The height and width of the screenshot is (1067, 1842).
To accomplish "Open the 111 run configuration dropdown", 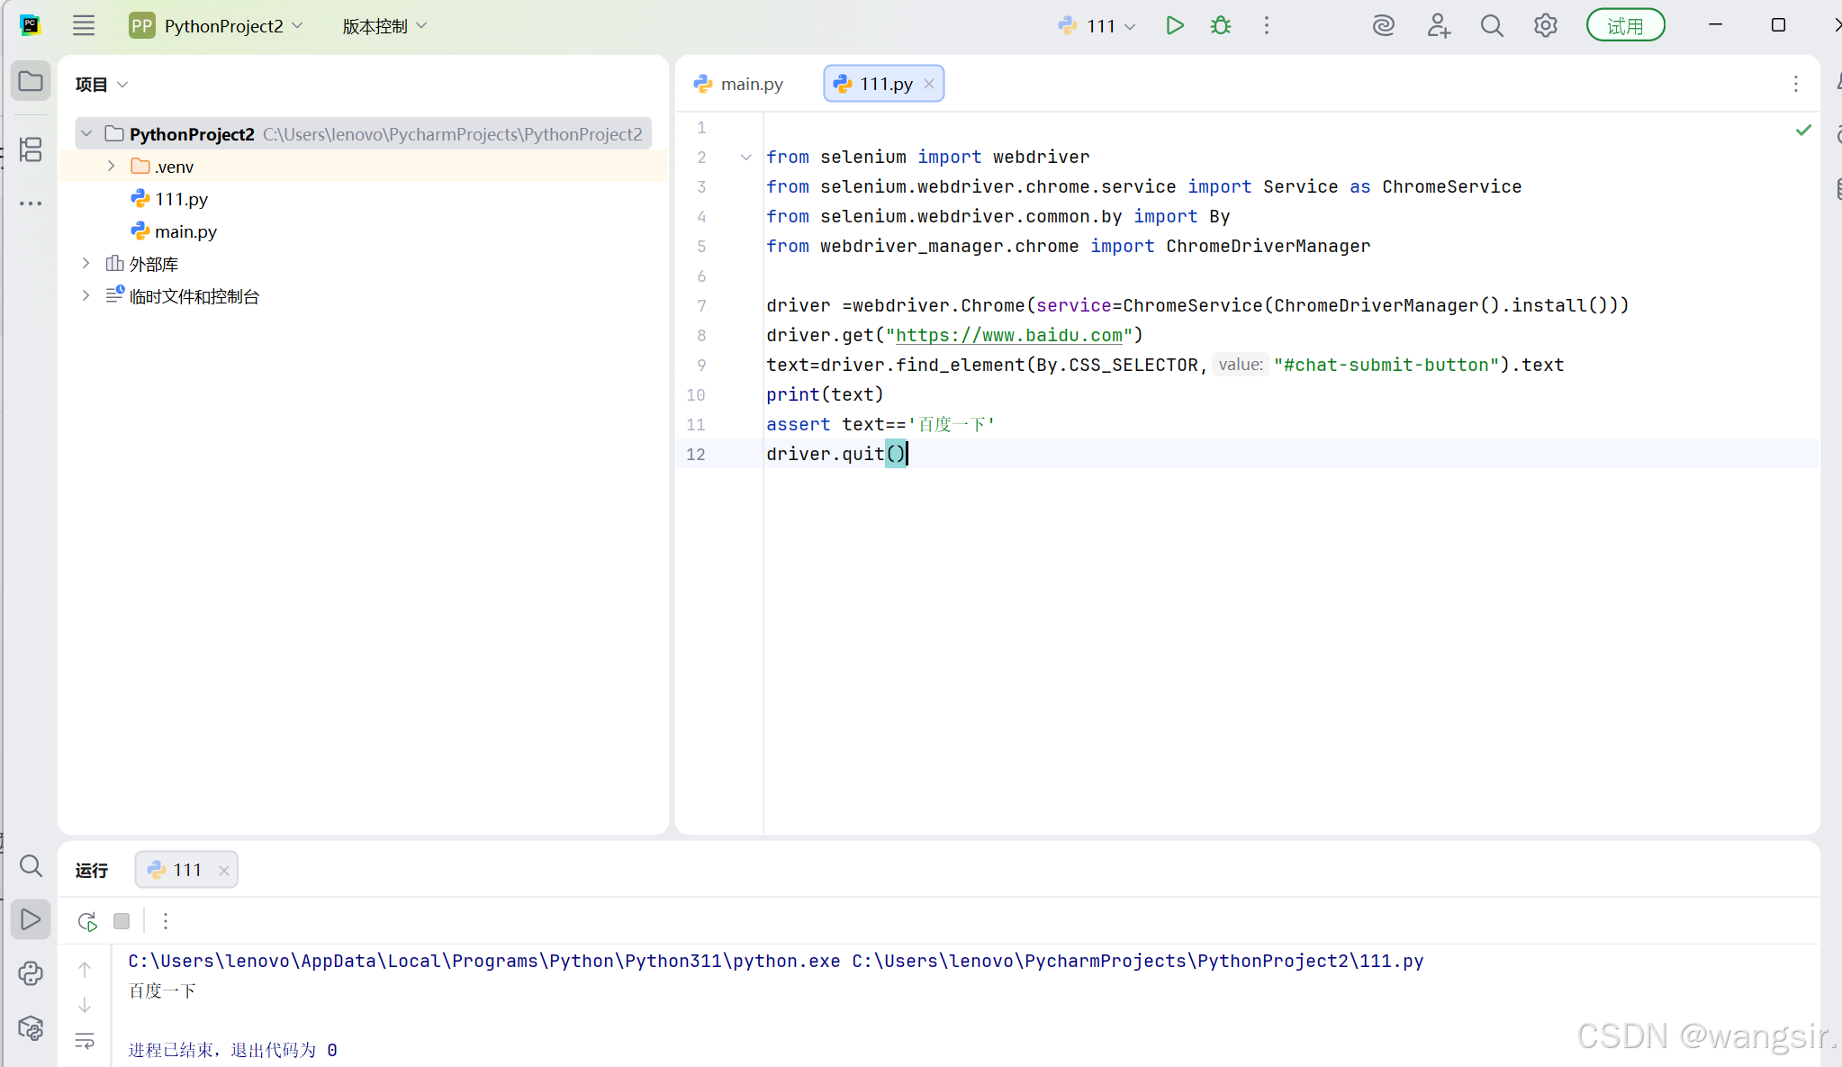I will point(1098,26).
